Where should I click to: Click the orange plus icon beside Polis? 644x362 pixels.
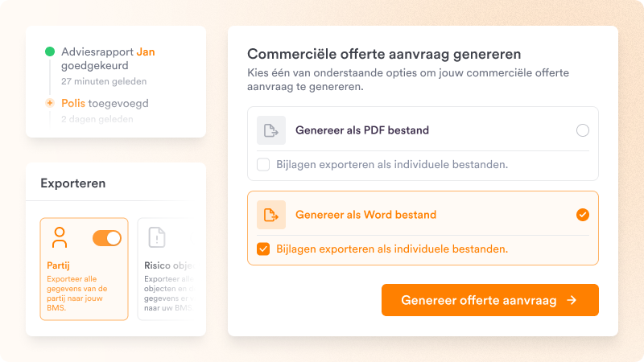(x=50, y=103)
